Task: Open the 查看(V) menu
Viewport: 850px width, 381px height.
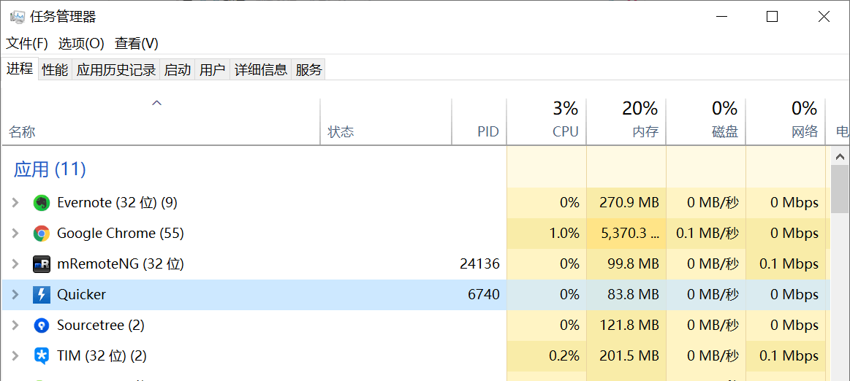Action: tap(137, 44)
